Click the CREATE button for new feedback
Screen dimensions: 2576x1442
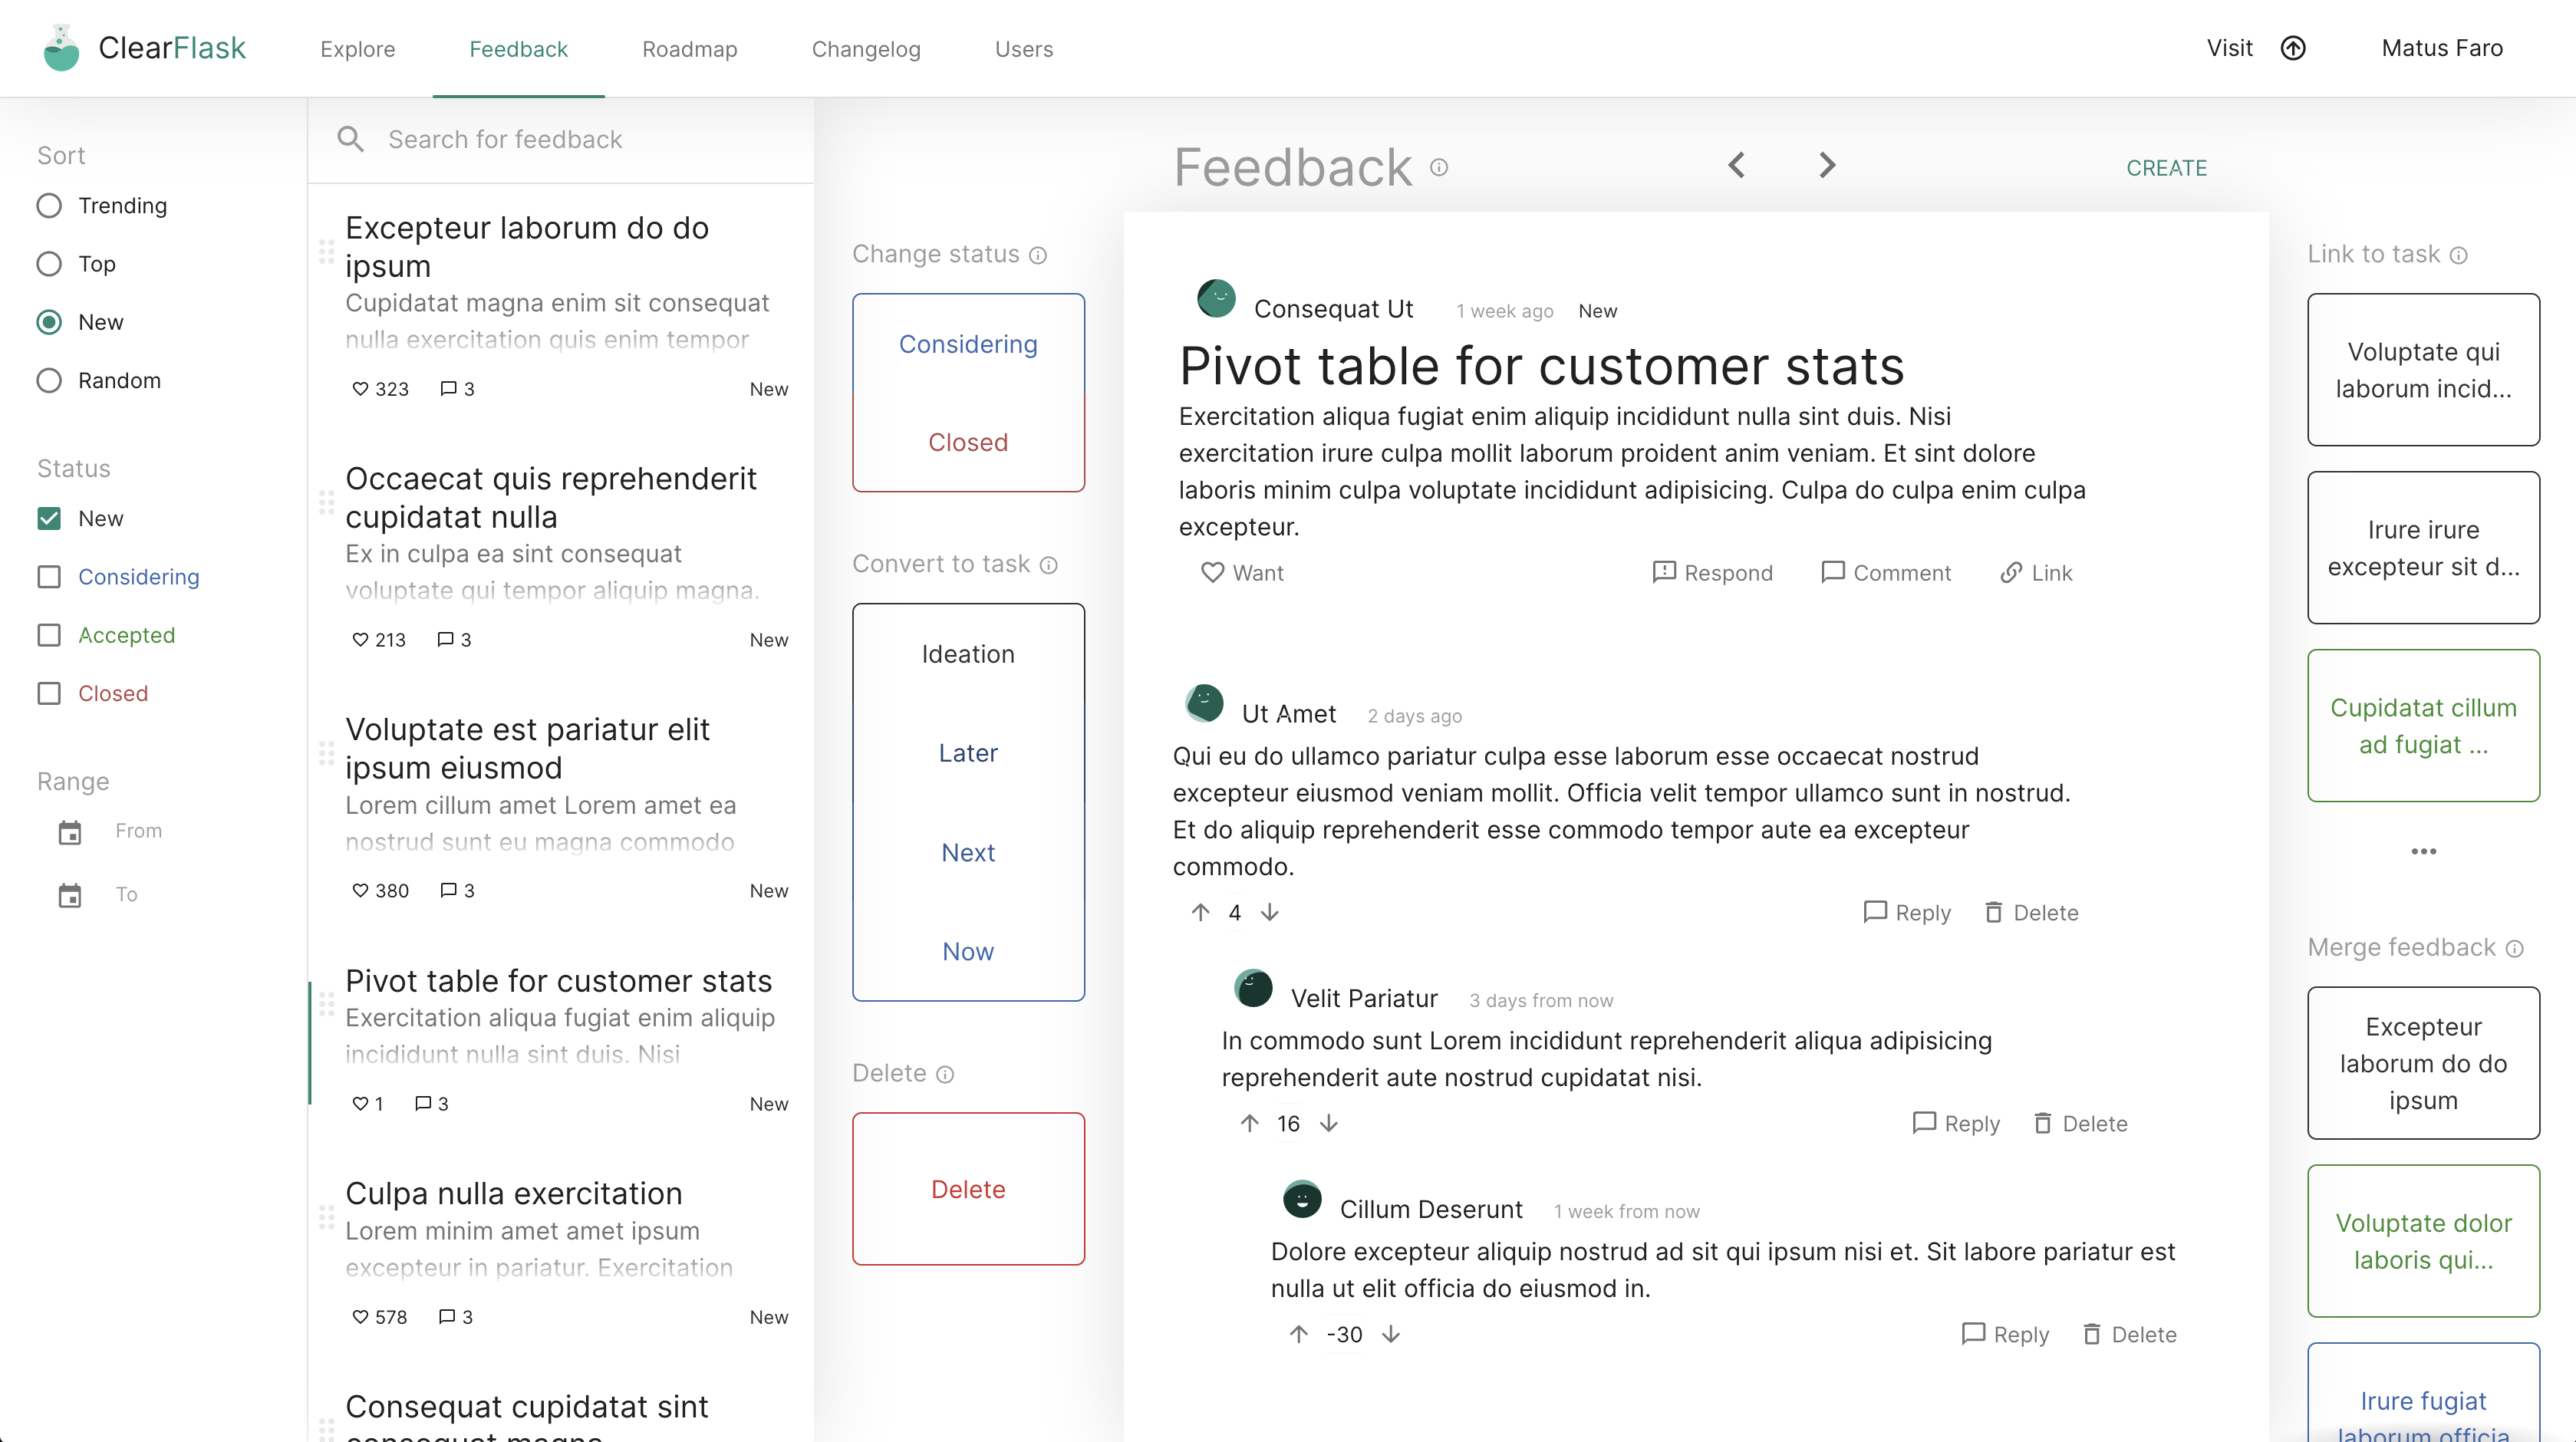point(2167,165)
